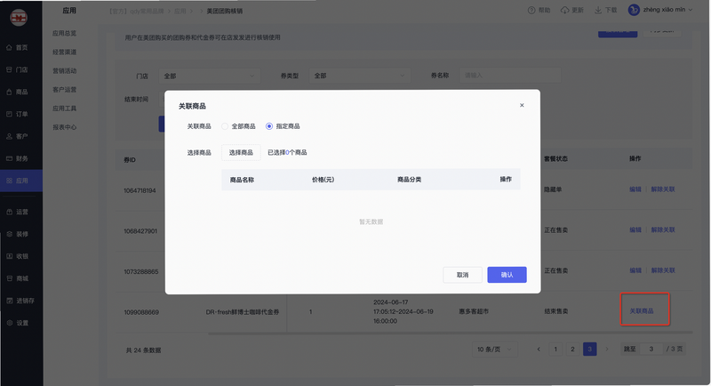This screenshot has width=711, height=386.
Task: Click the 共 24 条数据 total count text
Action: point(143,350)
